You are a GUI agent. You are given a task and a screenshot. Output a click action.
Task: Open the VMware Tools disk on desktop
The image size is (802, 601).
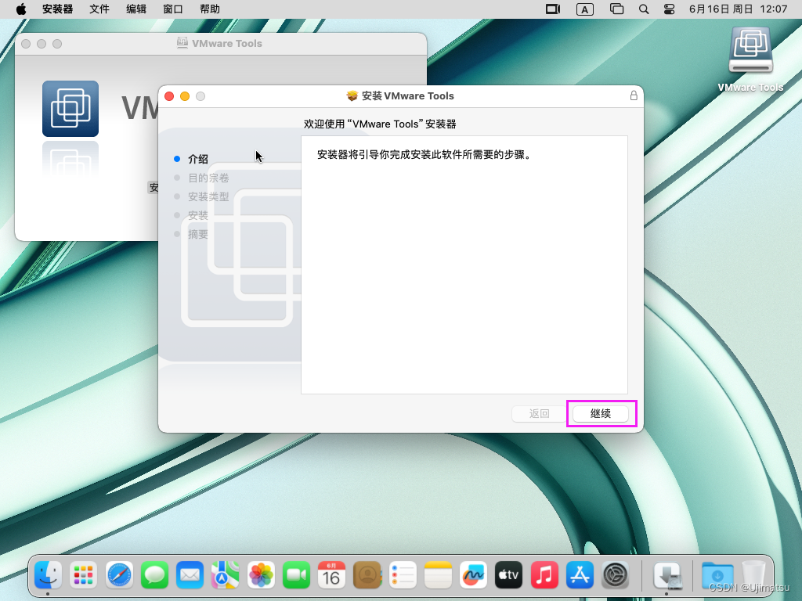pyautogui.click(x=750, y=59)
